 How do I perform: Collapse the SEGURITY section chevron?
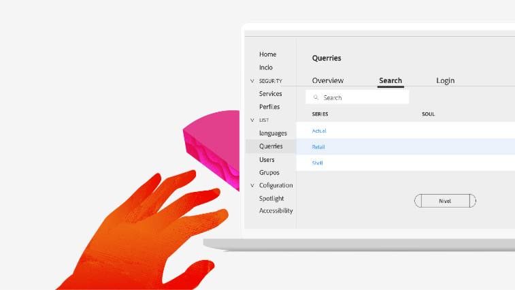(x=252, y=81)
